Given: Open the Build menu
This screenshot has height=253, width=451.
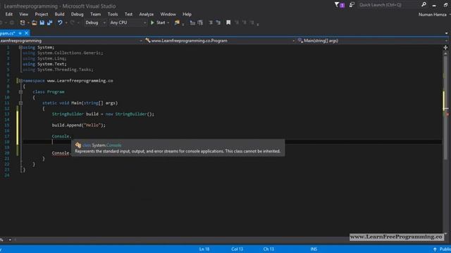Looking at the screenshot, I should click(x=59, y=14).
